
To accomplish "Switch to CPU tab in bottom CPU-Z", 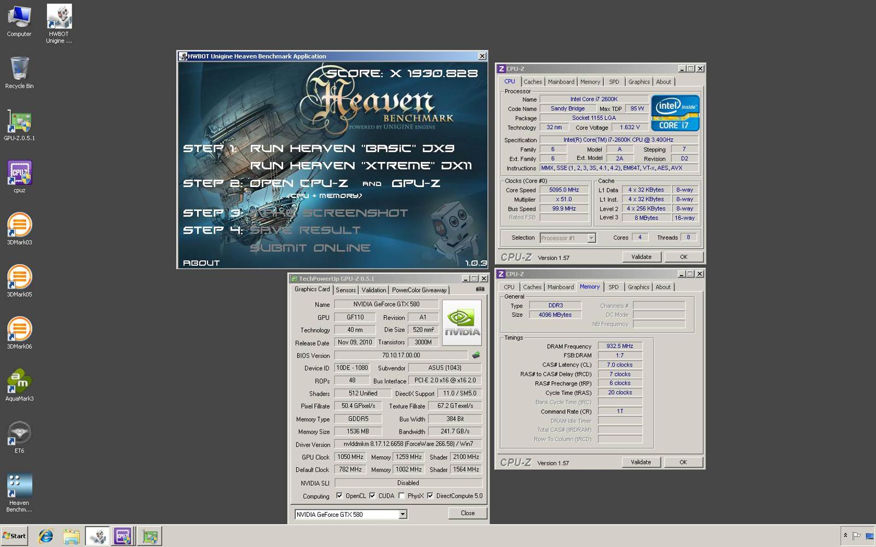I will (x=509, y=287).
